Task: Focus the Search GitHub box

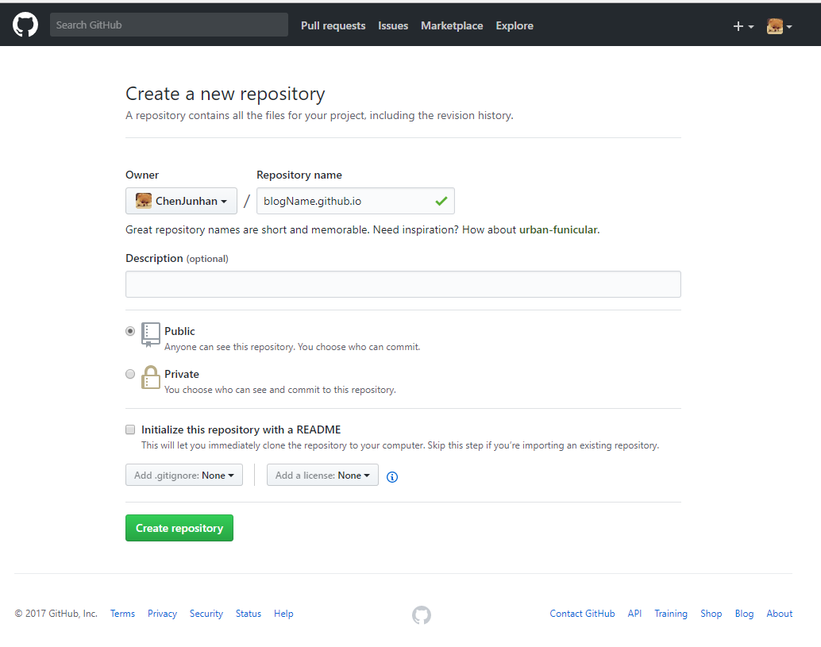Action: click(168, 25)
